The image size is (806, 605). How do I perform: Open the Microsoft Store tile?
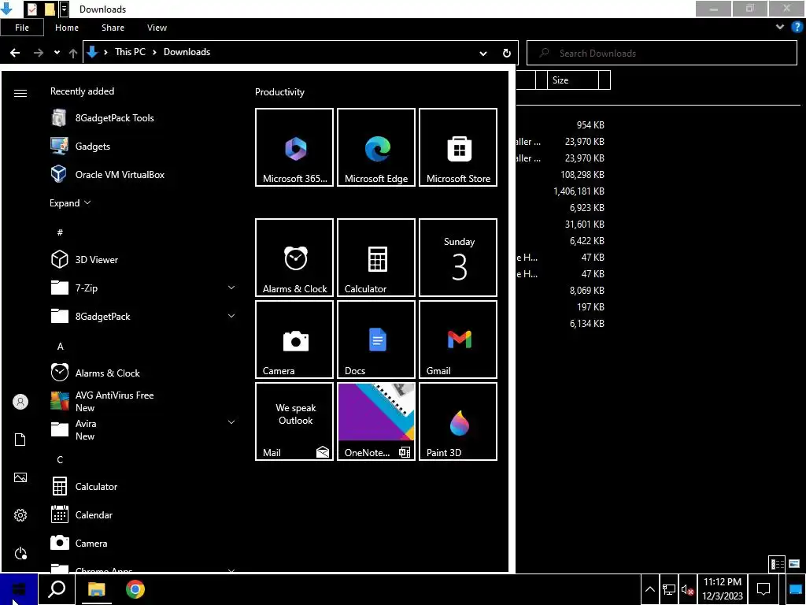point(458,147)
